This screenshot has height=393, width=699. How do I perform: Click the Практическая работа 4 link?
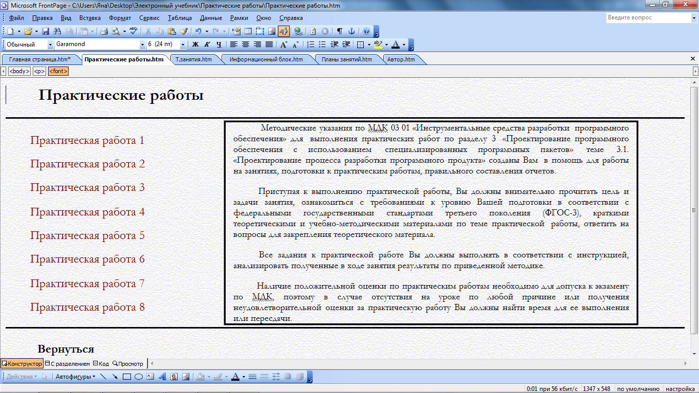88,212
